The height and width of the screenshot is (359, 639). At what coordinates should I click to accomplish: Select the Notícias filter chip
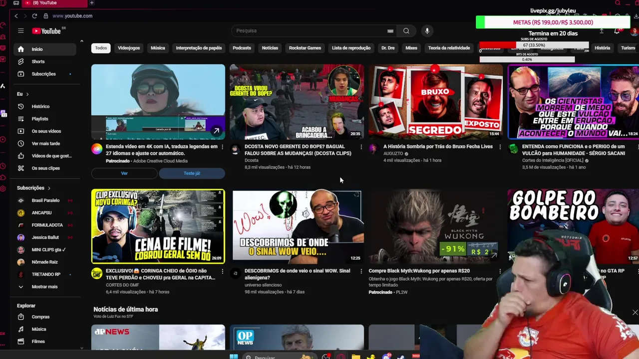270,48
